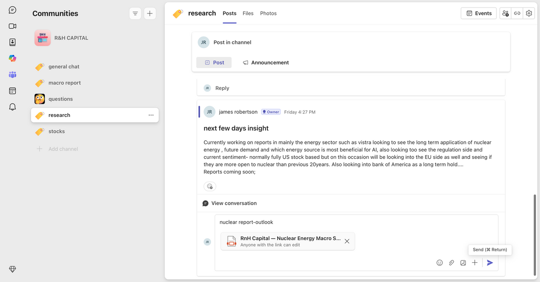The width and height of the screenshot is (540, 282).
Task: Open the general chat channel
Action: coord(94,67)
